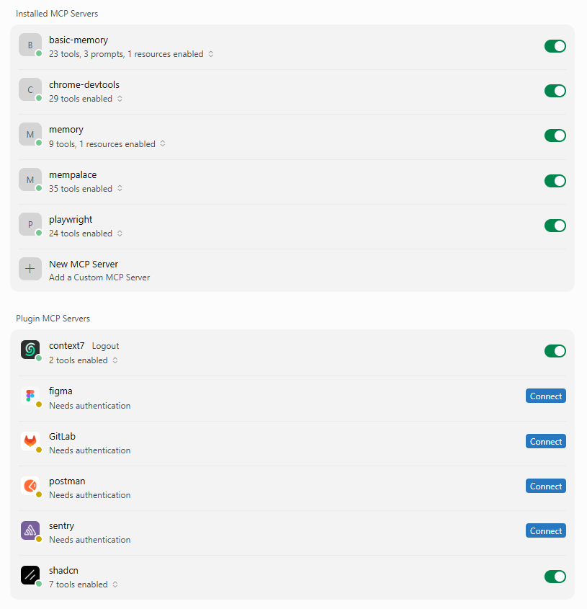This screenshot has width=587, height=609.
Task: Switch off the shadcn server toggle
Action: pos(555,577)
